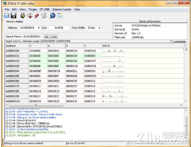Viewport: 191px width, 147px height.
Task: Click Device value STM32F091xB-xC/F098xC
Action: pyautogui.click(x=146, y=25)
